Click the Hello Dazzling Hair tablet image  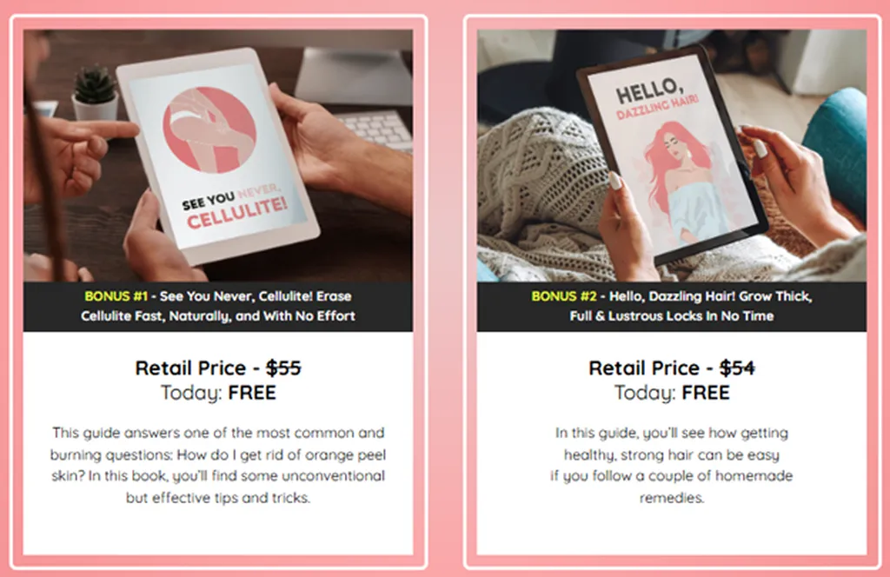coord(672,156)
